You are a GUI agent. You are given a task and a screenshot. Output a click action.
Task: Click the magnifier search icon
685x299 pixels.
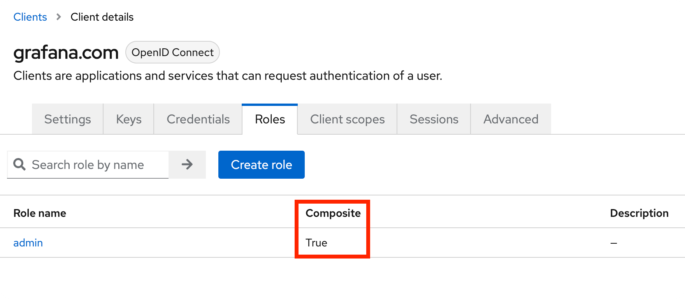(x=19, y=164)
